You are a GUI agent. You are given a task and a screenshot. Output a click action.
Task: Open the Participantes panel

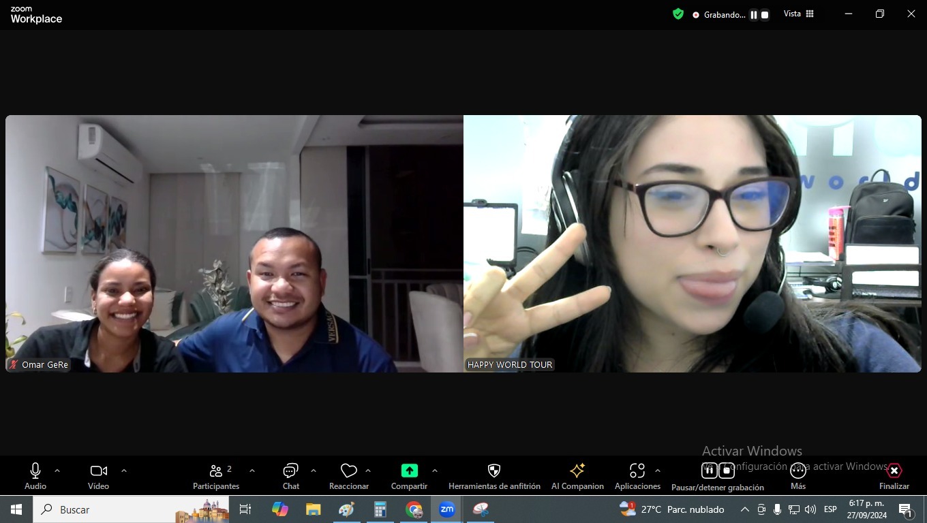tap(216, 476)
